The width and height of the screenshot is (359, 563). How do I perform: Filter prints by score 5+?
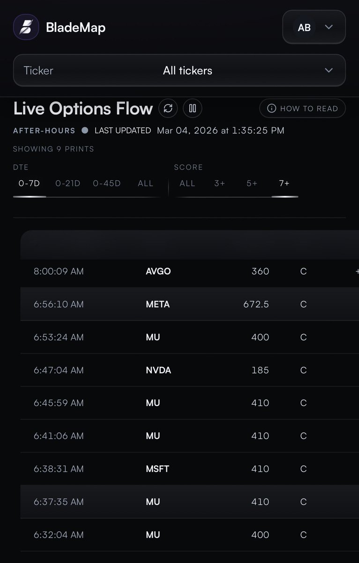(252, 183)
